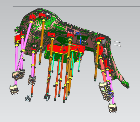This screenshot has height=122, width=140.
Task: Select the lowest cream block at far right
Action: (x=113, y=108)
